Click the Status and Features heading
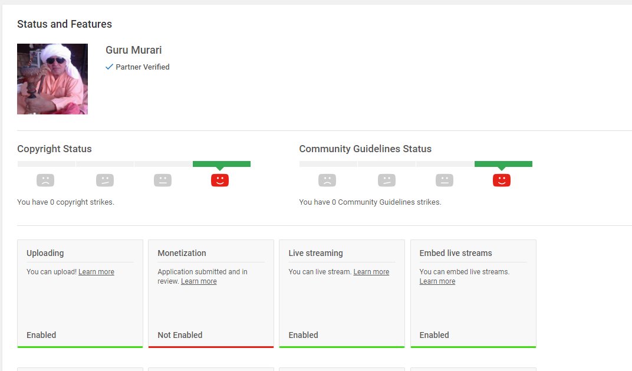632x371 pixels. coord(64,24)
